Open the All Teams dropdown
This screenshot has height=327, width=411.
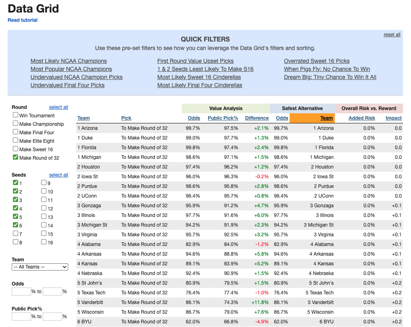pos(40,267)
